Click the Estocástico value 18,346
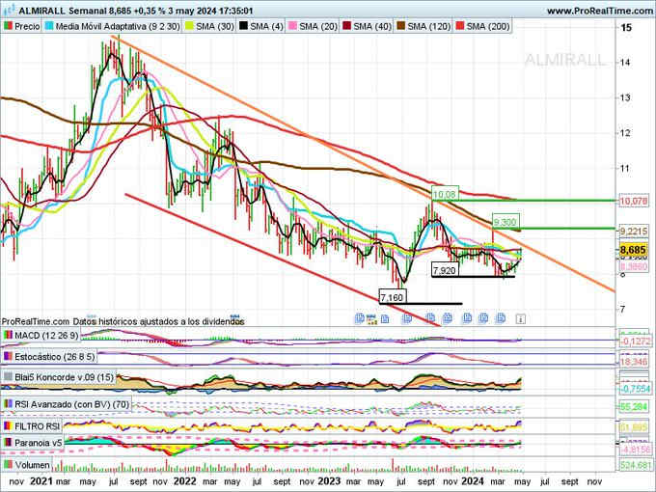This screenshot has width=656, height=492. 634,361
